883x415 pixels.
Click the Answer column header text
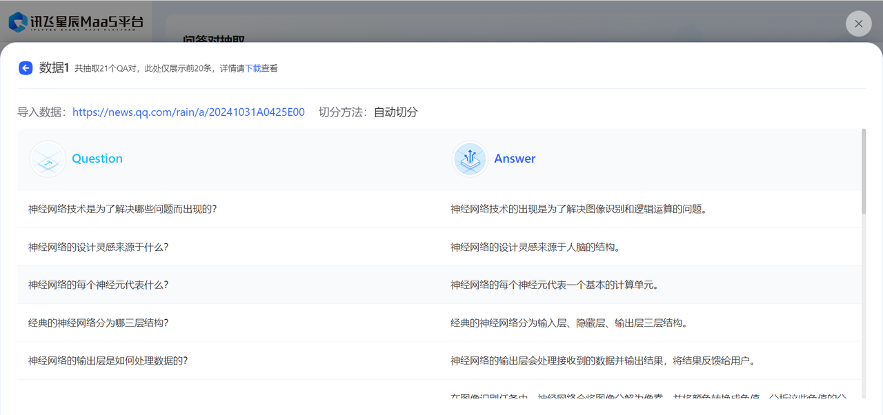(515, 159)
